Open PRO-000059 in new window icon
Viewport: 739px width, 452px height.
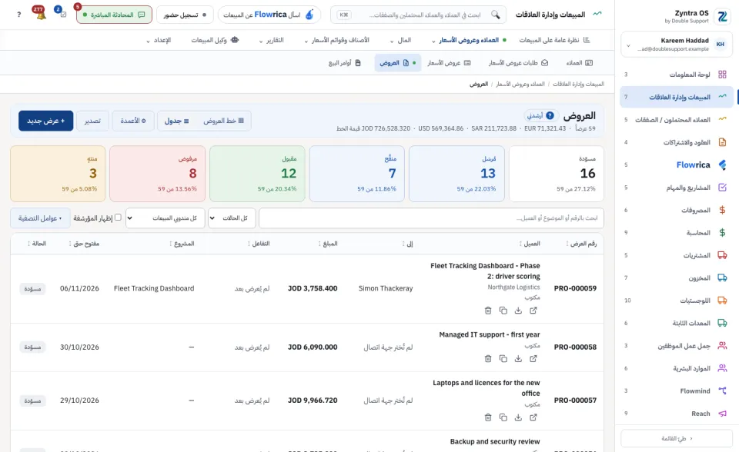point(533,311)
